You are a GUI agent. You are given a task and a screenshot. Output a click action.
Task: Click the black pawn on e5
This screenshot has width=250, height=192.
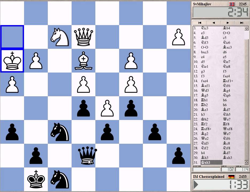pos(83,108)
